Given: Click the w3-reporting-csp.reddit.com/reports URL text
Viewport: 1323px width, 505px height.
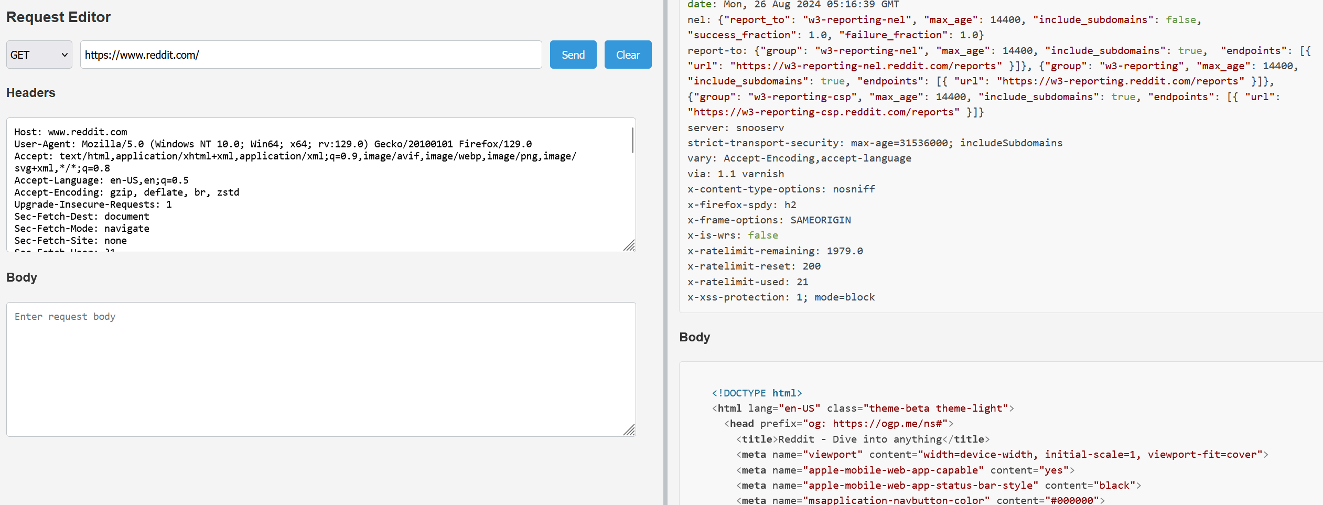Looking at the screenshot, I should (x=823, y=112).
